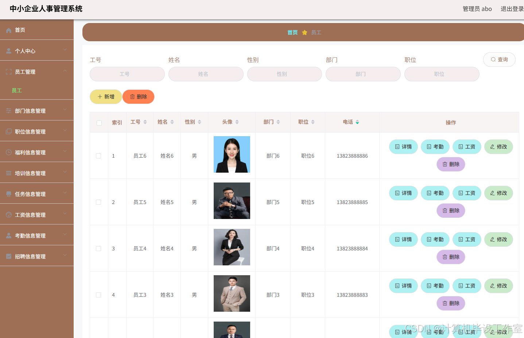Check the row for 员工5
The image size is (524, 338).
tap(98, 202)
